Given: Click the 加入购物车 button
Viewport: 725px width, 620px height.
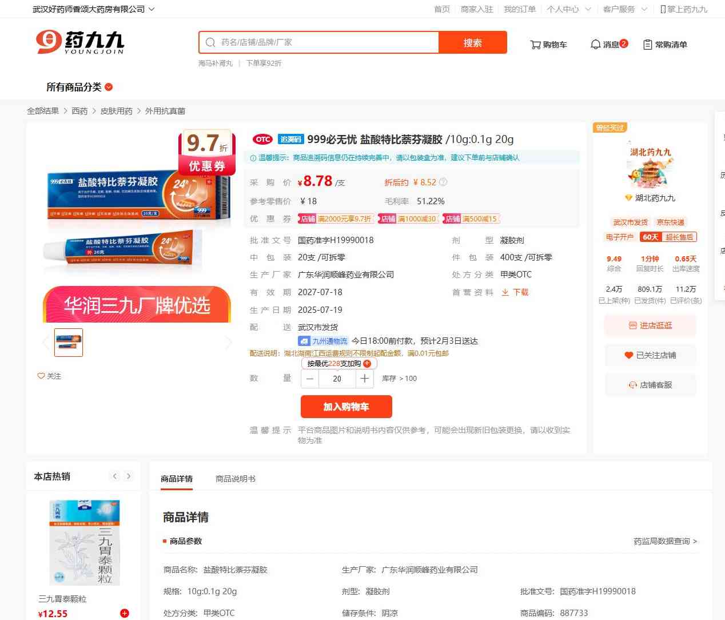Looking at the screenshot, I should tap(346, 407).
